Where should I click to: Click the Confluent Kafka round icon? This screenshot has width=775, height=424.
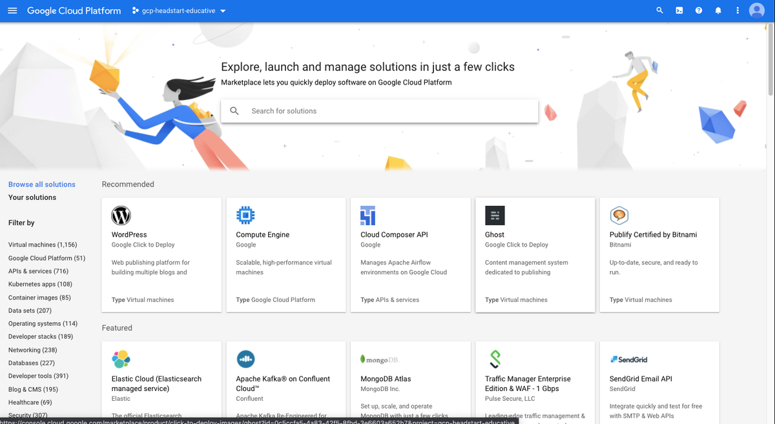(245, 359)
